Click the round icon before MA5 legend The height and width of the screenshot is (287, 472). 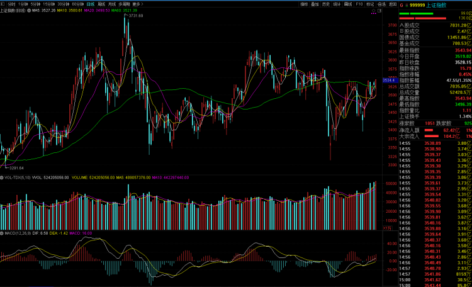pos(28,11)
